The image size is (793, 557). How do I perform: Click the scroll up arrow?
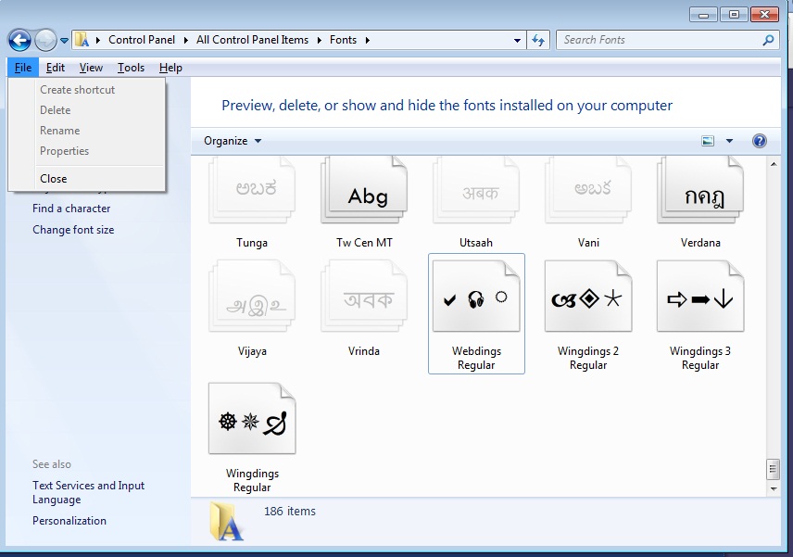point(774,164)
